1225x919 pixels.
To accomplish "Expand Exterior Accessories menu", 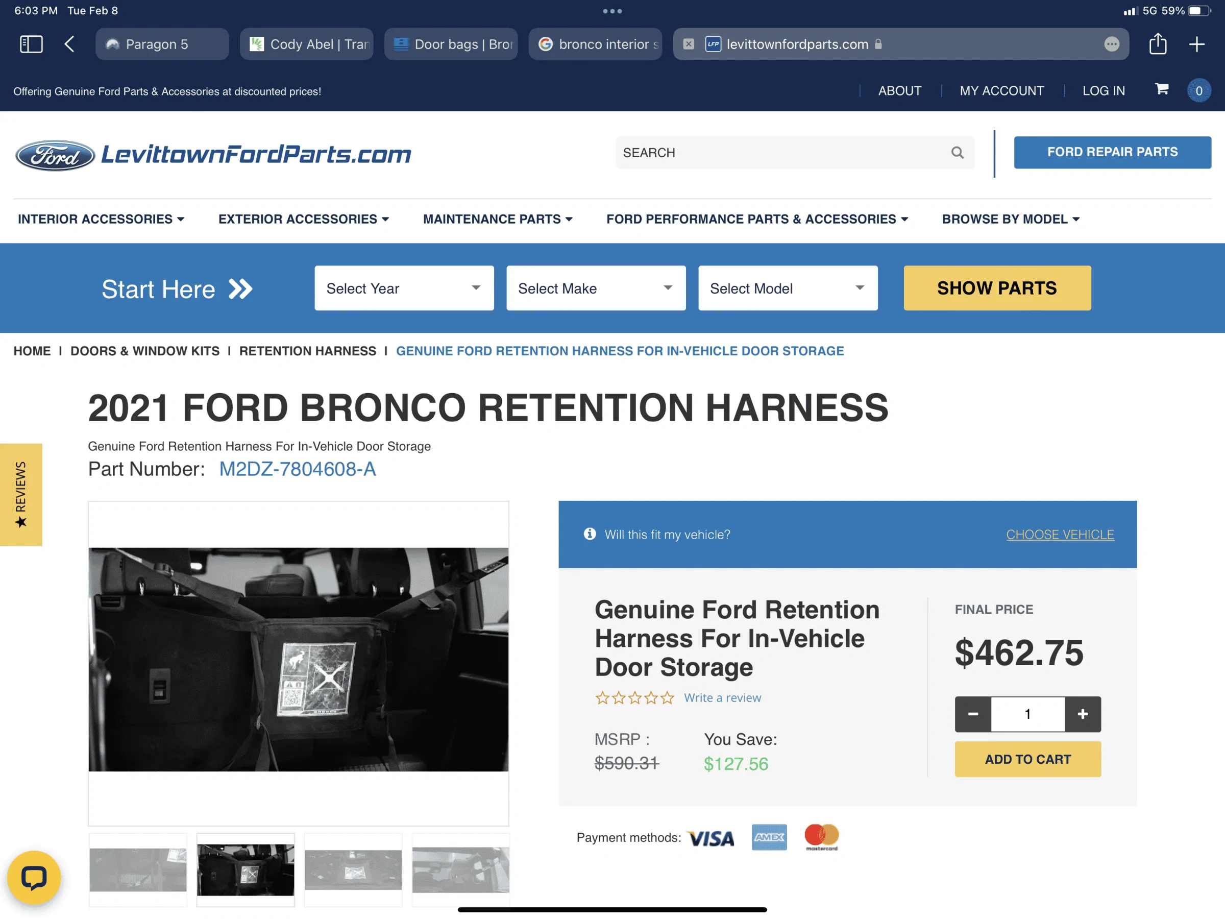I will [x=304, y=220].
